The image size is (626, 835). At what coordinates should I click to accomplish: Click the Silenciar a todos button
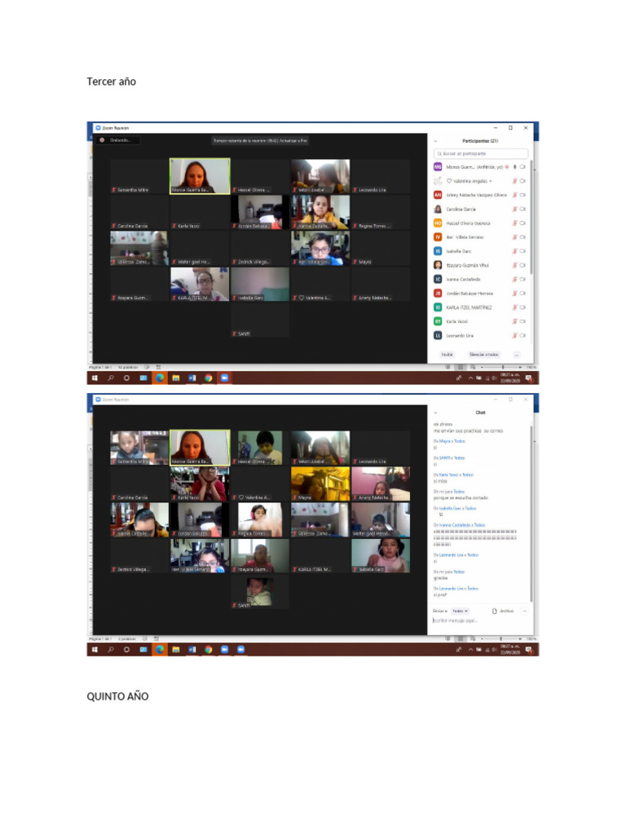484,355
